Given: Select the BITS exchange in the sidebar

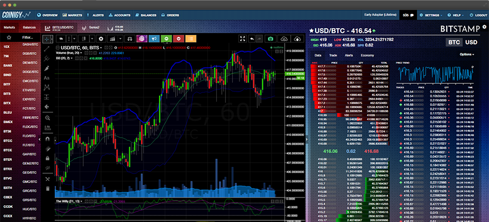Looking at the screenshot, I should pyautogui.click(x=7, y=93).
